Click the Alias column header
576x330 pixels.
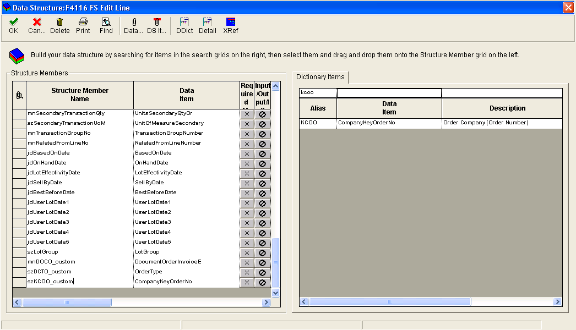[318, 108]
